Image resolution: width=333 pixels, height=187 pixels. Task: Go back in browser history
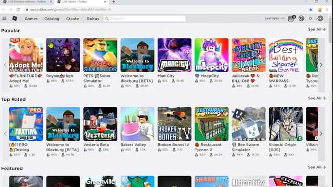pyautogui.click(x=4, y=9)
